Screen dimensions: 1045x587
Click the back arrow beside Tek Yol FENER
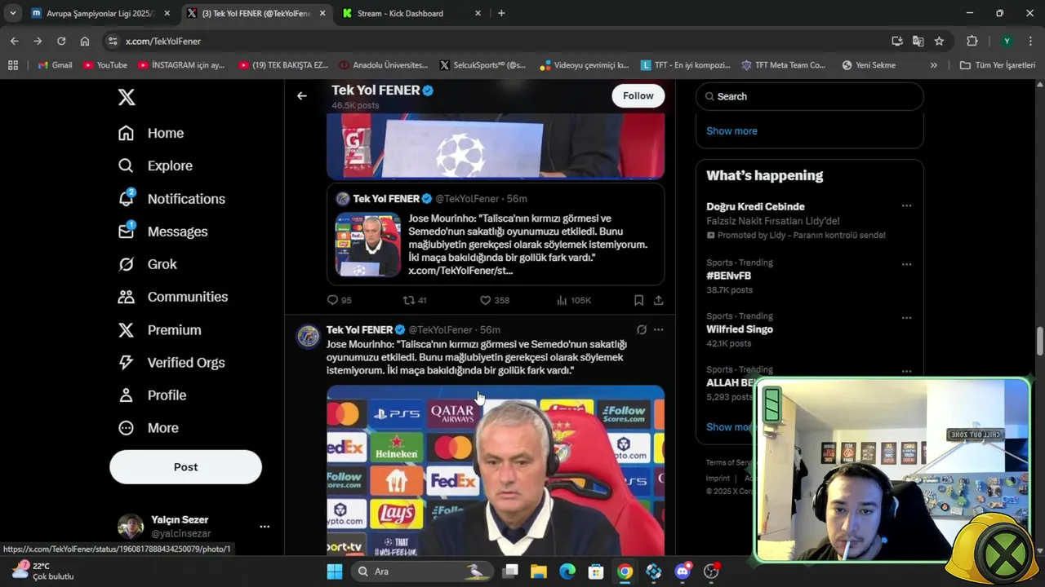tap(302, 96)
